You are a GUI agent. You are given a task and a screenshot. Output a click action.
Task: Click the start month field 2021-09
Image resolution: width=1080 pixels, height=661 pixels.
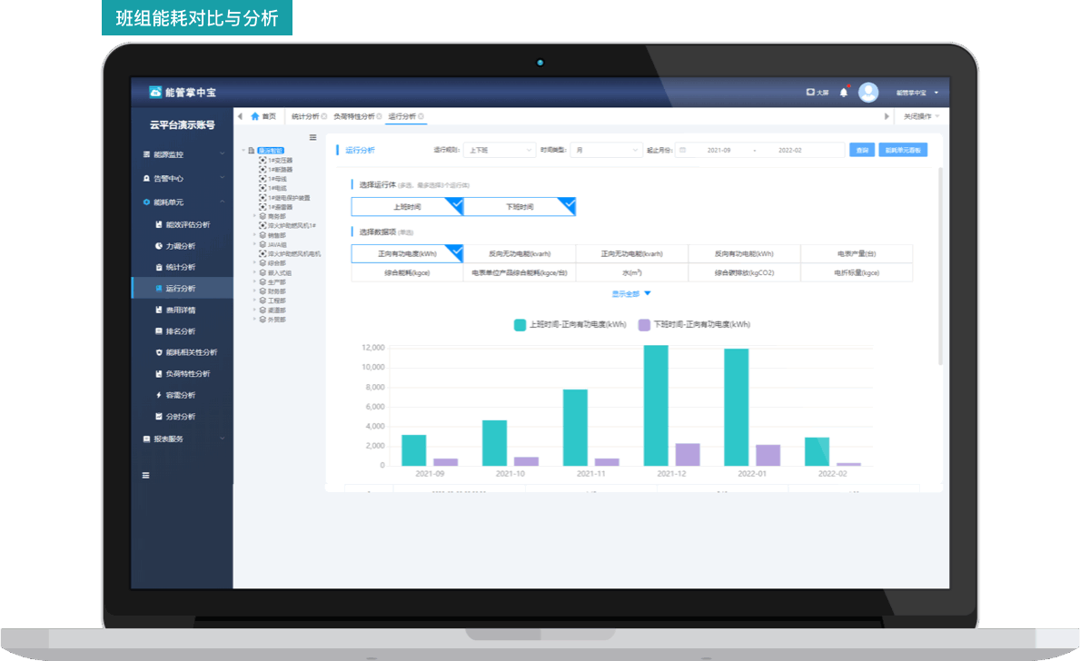pos(718,150)
